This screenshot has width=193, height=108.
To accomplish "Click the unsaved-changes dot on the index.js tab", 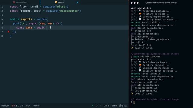I will tap(77, 2).
